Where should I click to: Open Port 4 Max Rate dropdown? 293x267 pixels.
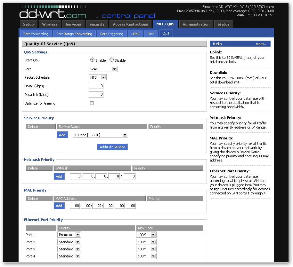point(146,256)
